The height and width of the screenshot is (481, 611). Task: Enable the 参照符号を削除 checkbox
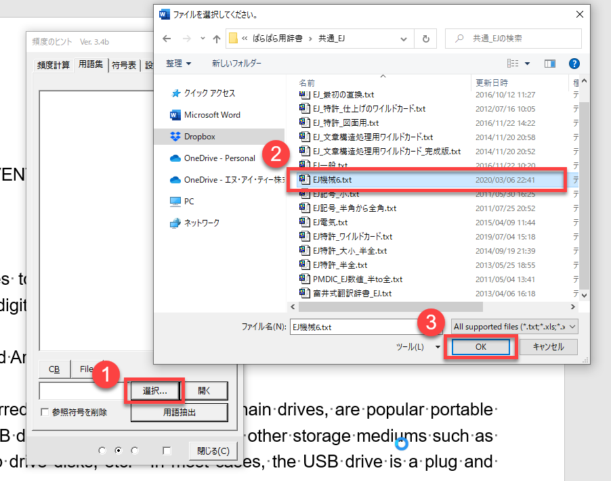coord(45,412)
